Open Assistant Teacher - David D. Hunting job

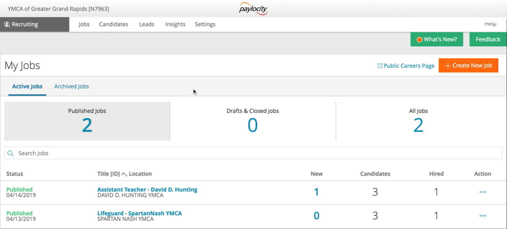(x=147, y=189)
